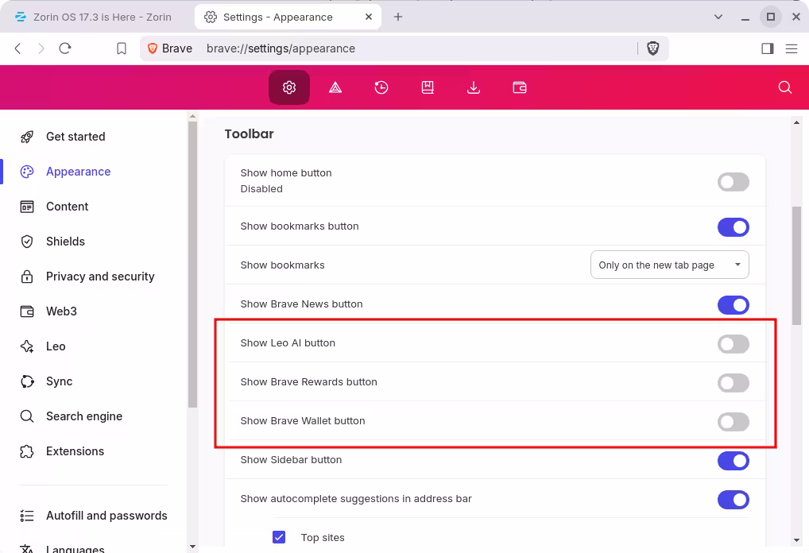Viewport: 809px width, 553px height.
Task: Bookmark this page using the bookmark icon
Action: pos(122,48)
